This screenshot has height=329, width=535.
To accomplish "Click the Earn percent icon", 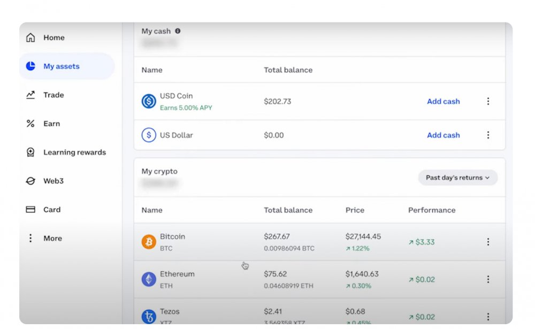I will [30, 124].
